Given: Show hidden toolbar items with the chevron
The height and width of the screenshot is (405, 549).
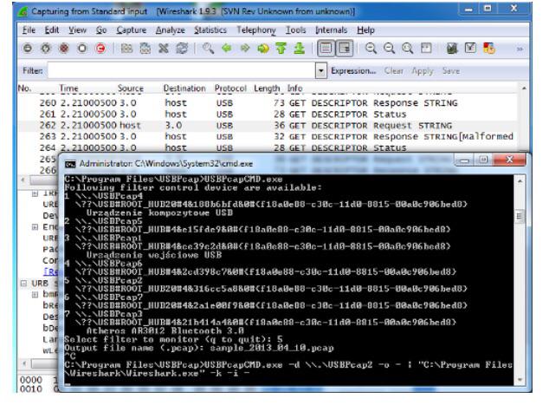Looking at the screenshot, I should 520,49.
